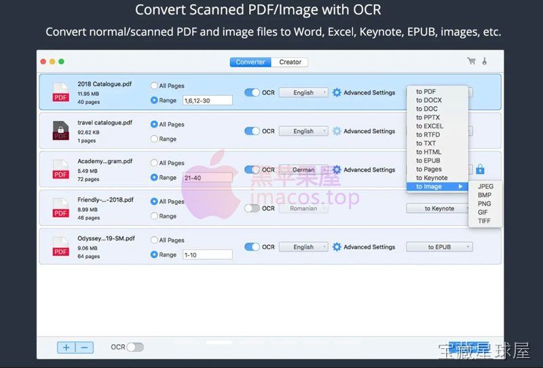
Task: Pick BMP from the image submenu
Action: point(485,195)
